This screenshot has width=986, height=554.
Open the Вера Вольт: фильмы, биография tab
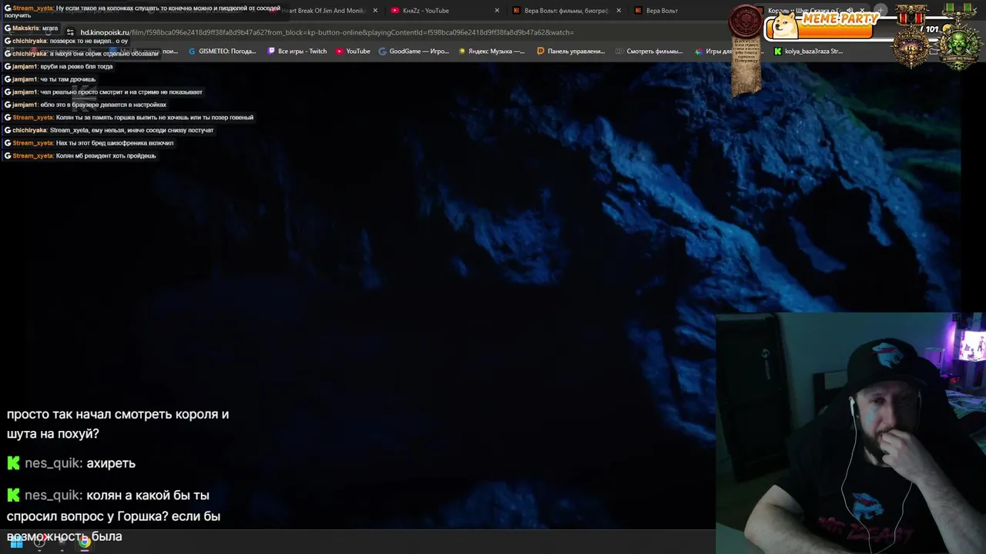point(566,11)
